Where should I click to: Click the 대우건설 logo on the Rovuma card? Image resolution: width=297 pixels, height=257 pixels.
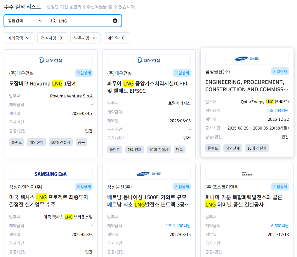pos(51,60)
